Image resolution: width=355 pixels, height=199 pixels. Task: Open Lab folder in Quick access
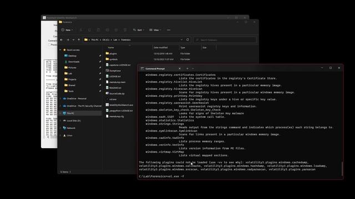(x=70, y=74)
